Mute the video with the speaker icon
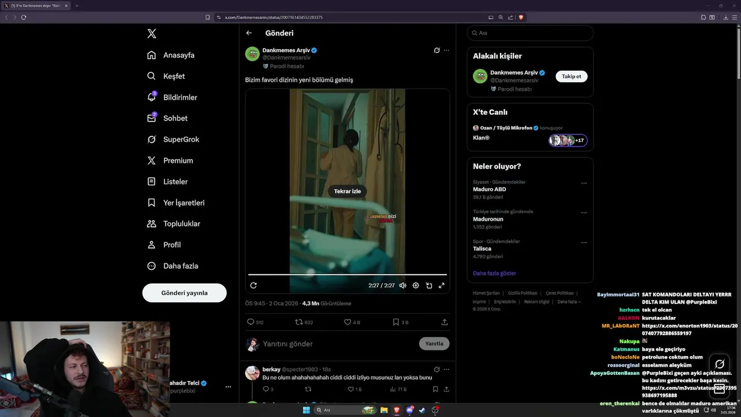 click(x=403, y=286)
